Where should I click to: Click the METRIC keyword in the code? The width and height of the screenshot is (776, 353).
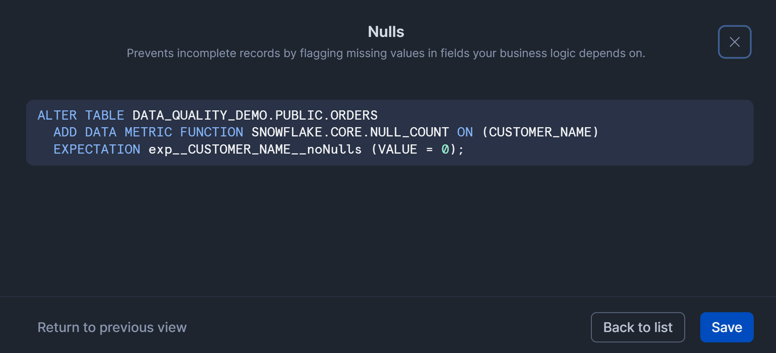(148, 132)
